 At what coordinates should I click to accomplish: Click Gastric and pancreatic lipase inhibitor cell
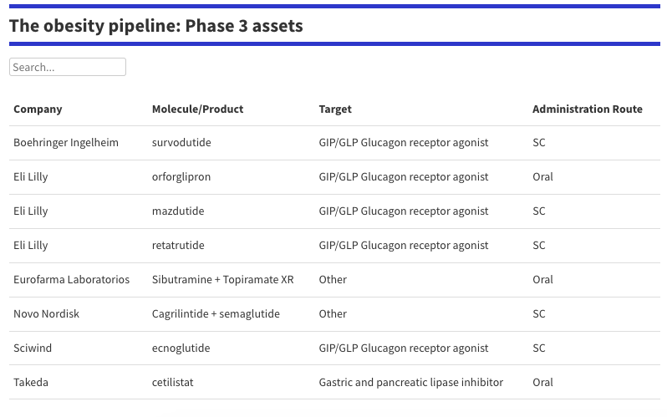(x=410, y=383)
